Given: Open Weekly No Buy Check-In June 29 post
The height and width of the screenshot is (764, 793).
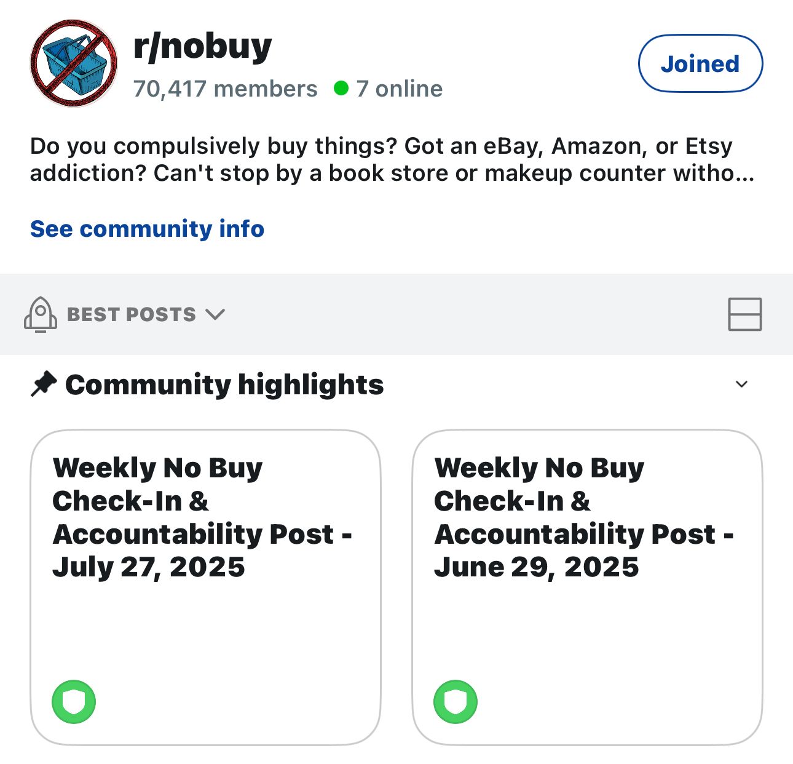Looking at the screenshot, I should (x=585, y=517).
